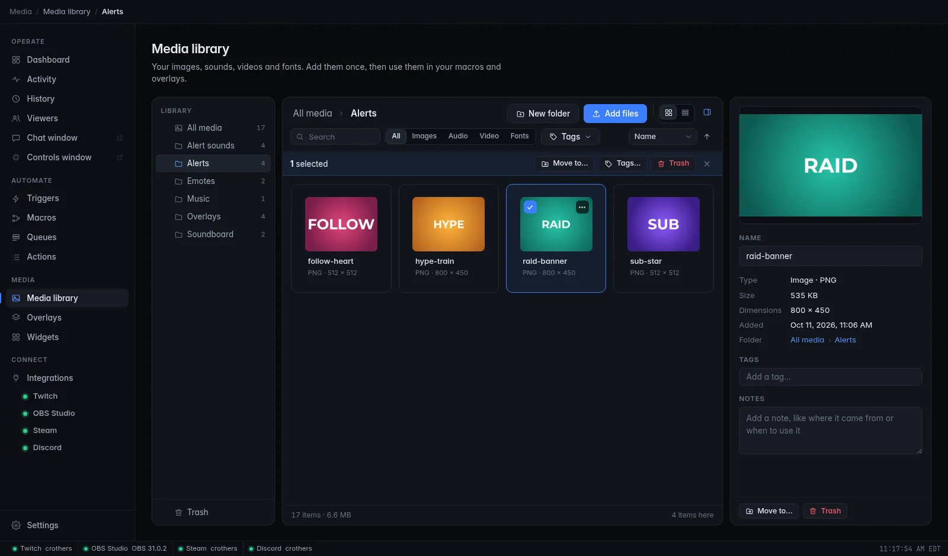Open Soundboard folder
Image resolution: width=948 pixels, height=556 pixels.
(x=213, y=234)
